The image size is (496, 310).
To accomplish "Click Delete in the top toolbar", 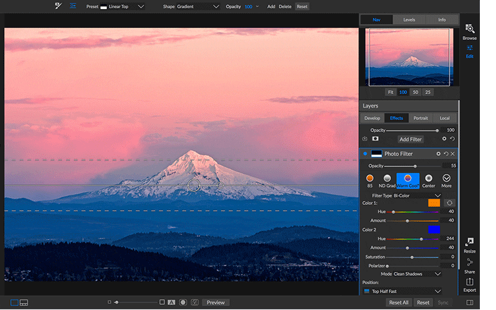I will pos(285,6).
